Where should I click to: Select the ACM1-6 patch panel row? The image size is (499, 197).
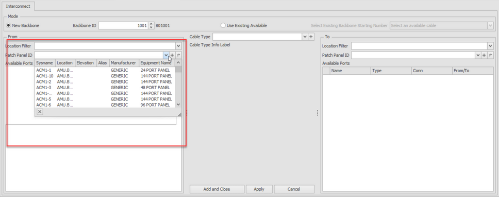click(105, 105)
